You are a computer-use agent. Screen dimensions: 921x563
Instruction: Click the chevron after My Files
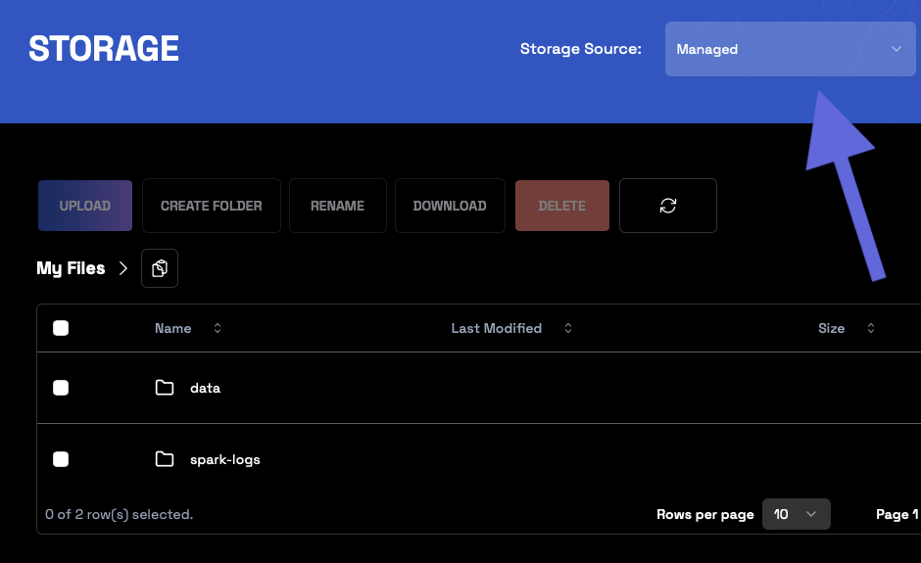[122, 268]
